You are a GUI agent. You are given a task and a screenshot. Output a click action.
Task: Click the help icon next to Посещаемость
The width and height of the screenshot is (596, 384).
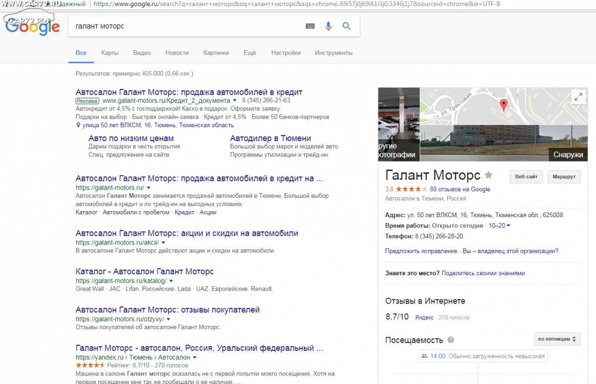[x=450, y=340]
